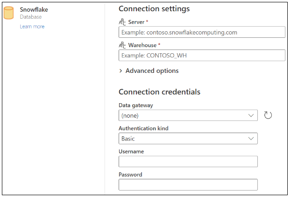Click the Authentication kind dropdown arrow
The height and width of the screenshot is (198, 291).
(251, 139)
